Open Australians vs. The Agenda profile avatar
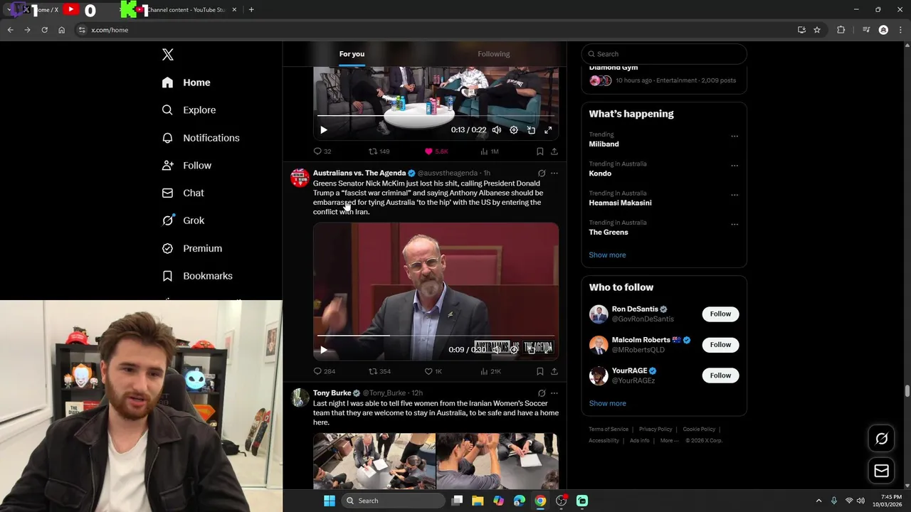Screen dimensions: 911x512 [x=300, y=178]
